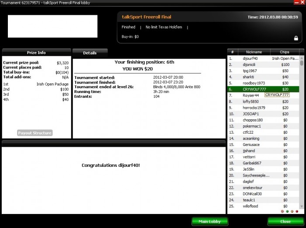
Task: Select player aceanking in the list
Action: 263,138
